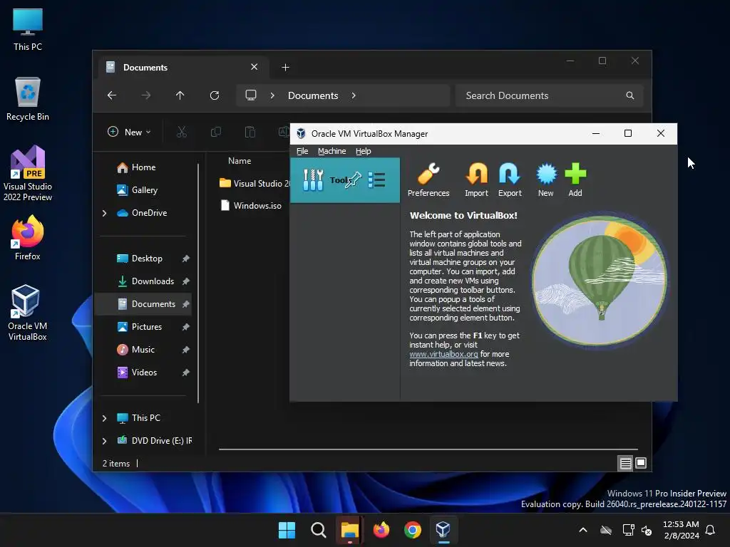Open Oracle VM VirtualBox desktop shortcut

(x=28, y=313)
